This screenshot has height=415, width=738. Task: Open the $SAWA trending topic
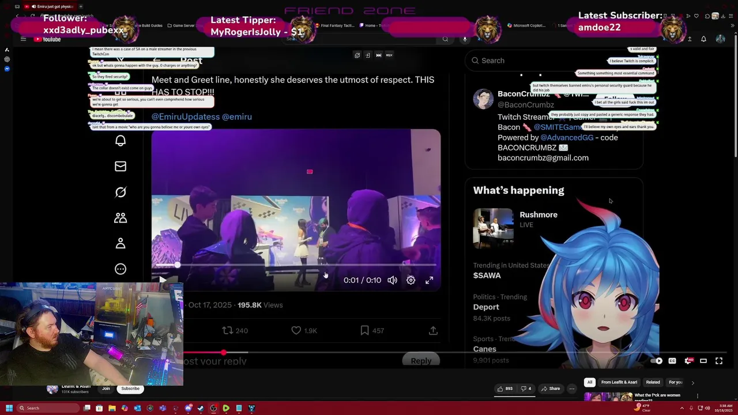click(x=487, y=276)
